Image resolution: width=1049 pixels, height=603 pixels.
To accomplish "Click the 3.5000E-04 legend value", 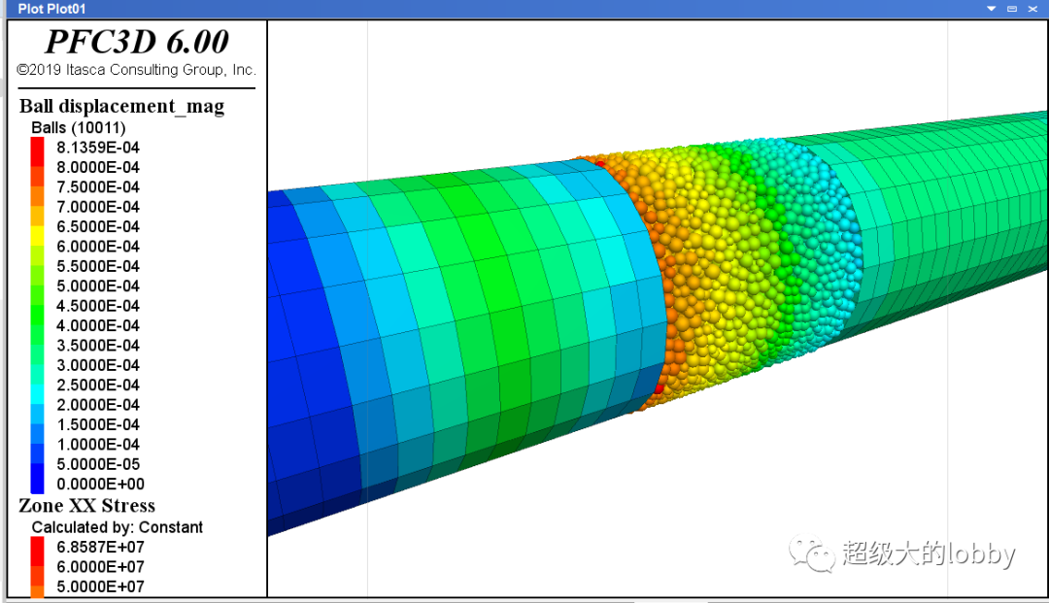I will click(98, 346).
